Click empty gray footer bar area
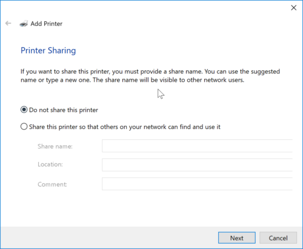The image size is (303, 249). pos(109,237)
